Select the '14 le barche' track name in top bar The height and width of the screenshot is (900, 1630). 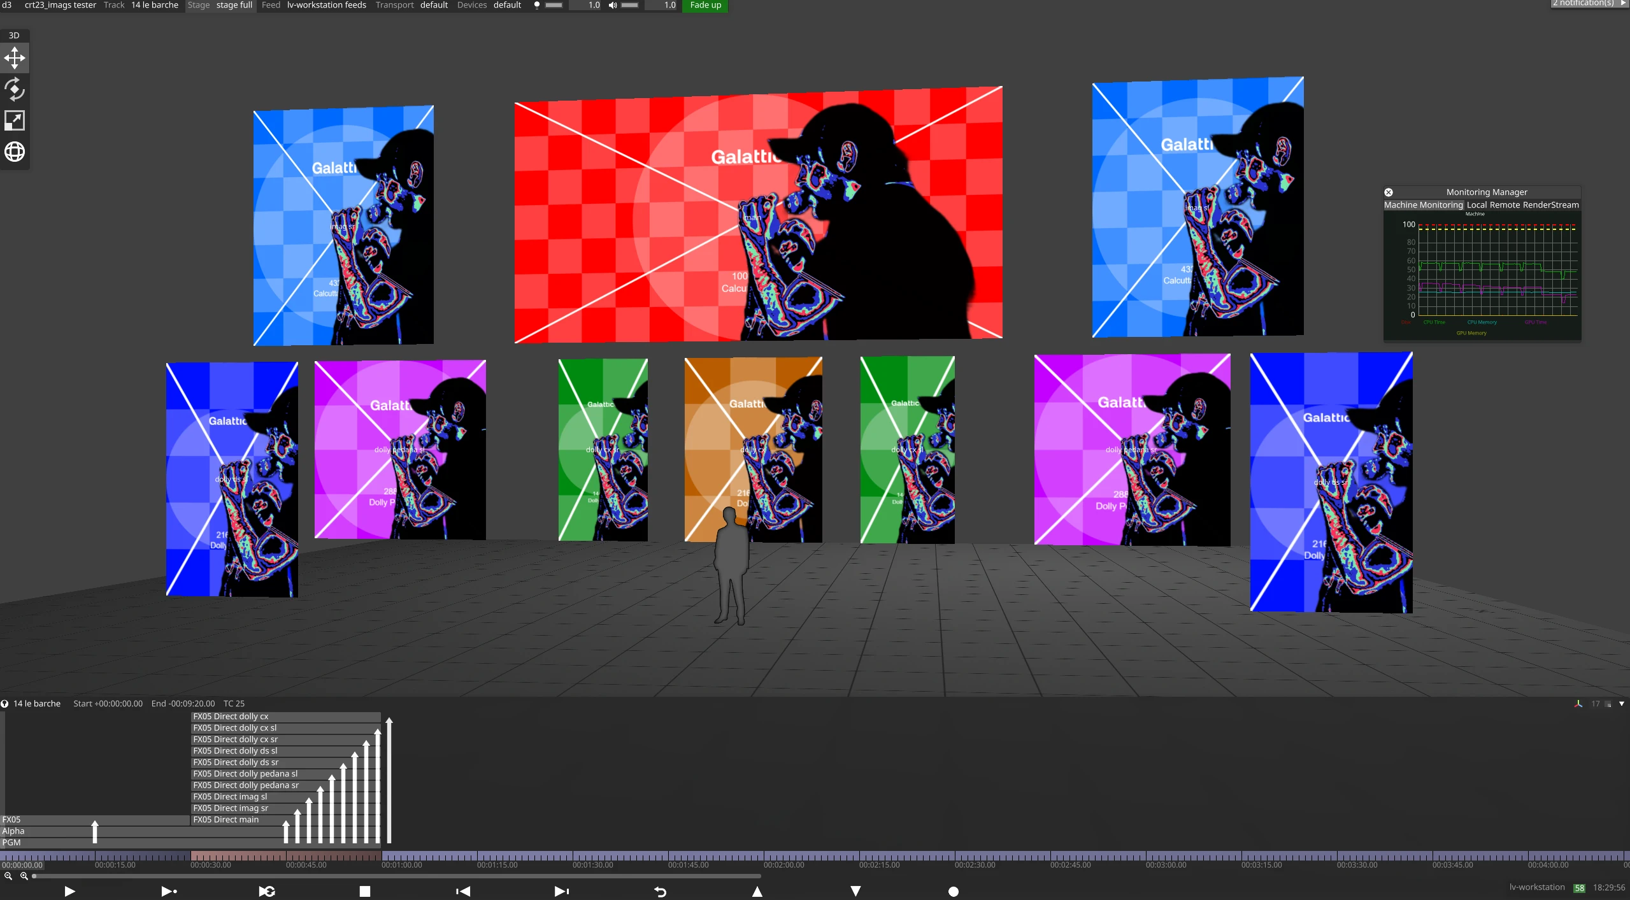[x=155, y=5]
